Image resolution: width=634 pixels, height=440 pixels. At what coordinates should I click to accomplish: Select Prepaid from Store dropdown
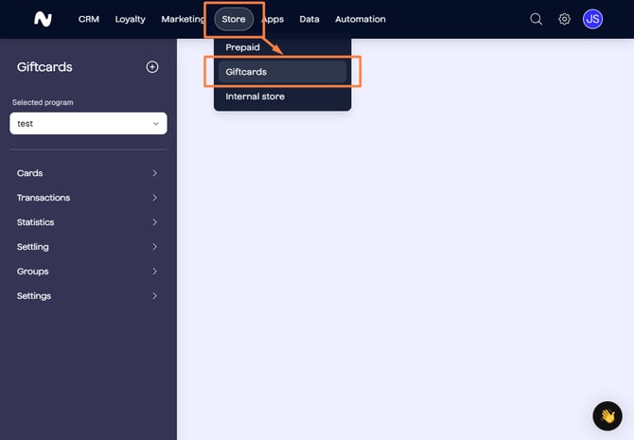tap(243, 47)
